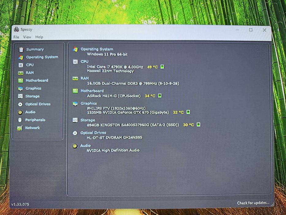Open the View menu
This screenshot has height=215, width=286.
click(x=27, y=37)
